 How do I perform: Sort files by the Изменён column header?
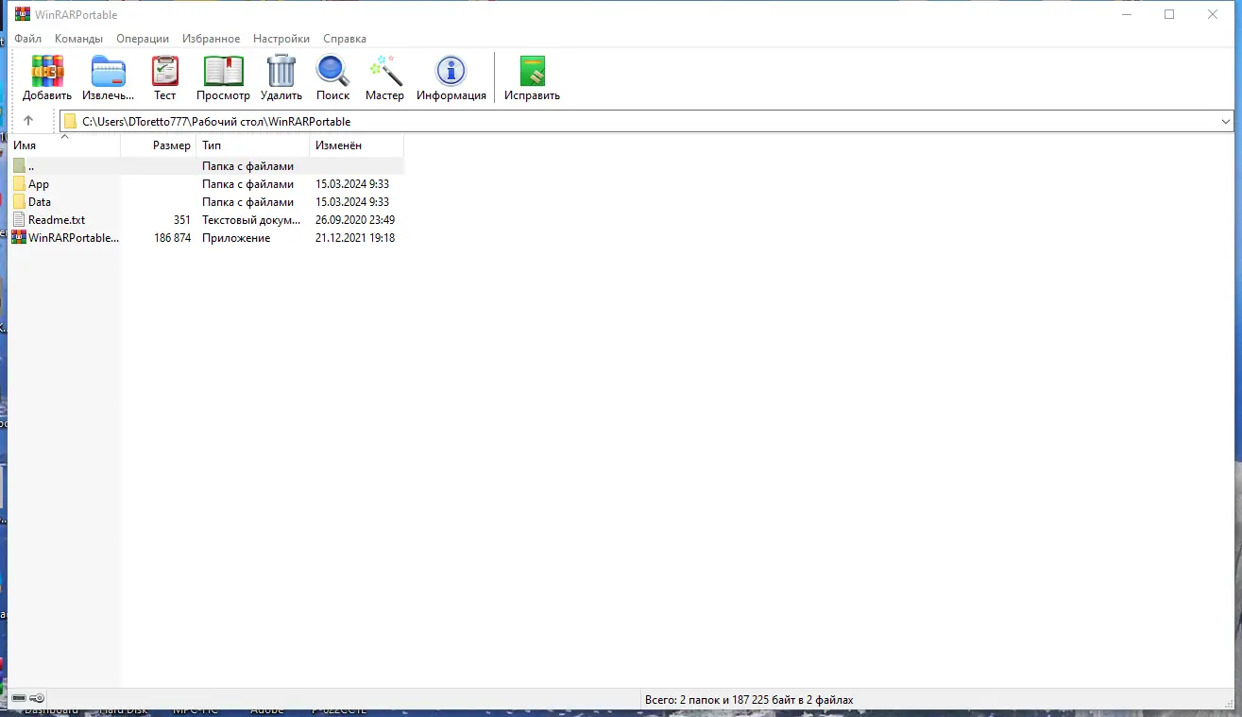(x=356, y=145)
